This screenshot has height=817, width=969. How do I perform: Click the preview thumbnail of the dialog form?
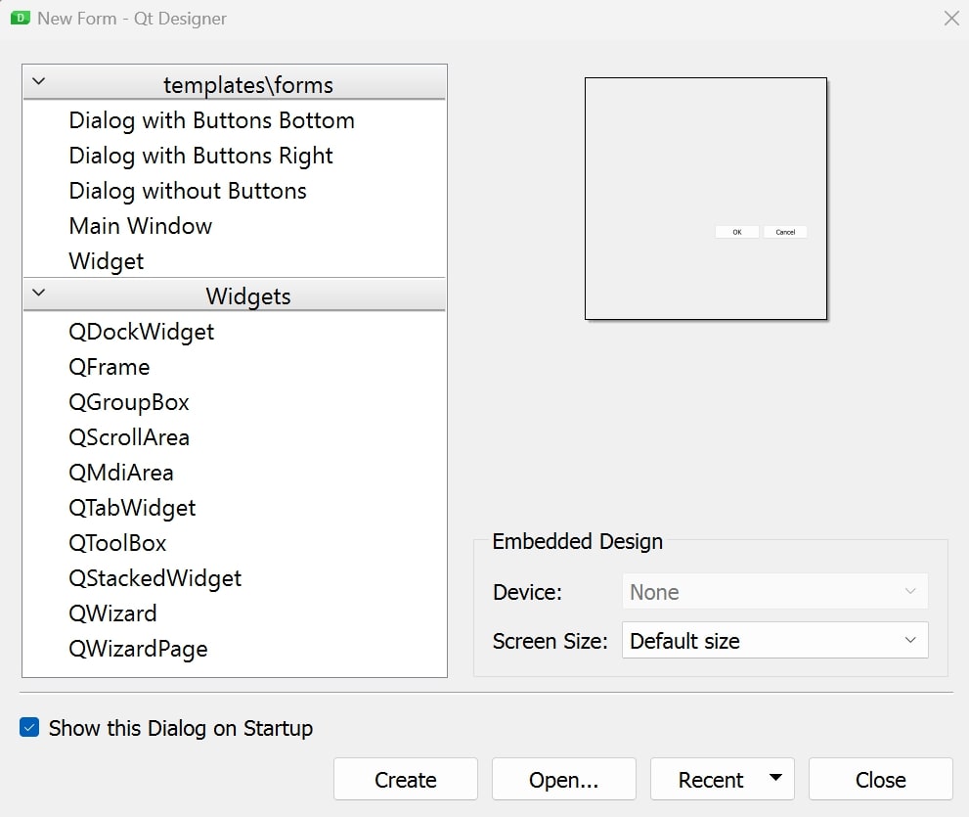click(704, 199)
